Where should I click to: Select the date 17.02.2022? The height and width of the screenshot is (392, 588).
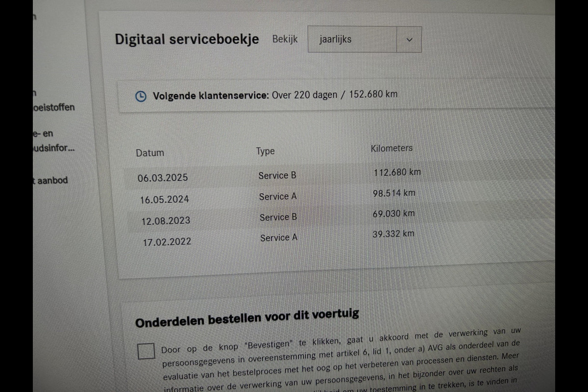[167, 242]
